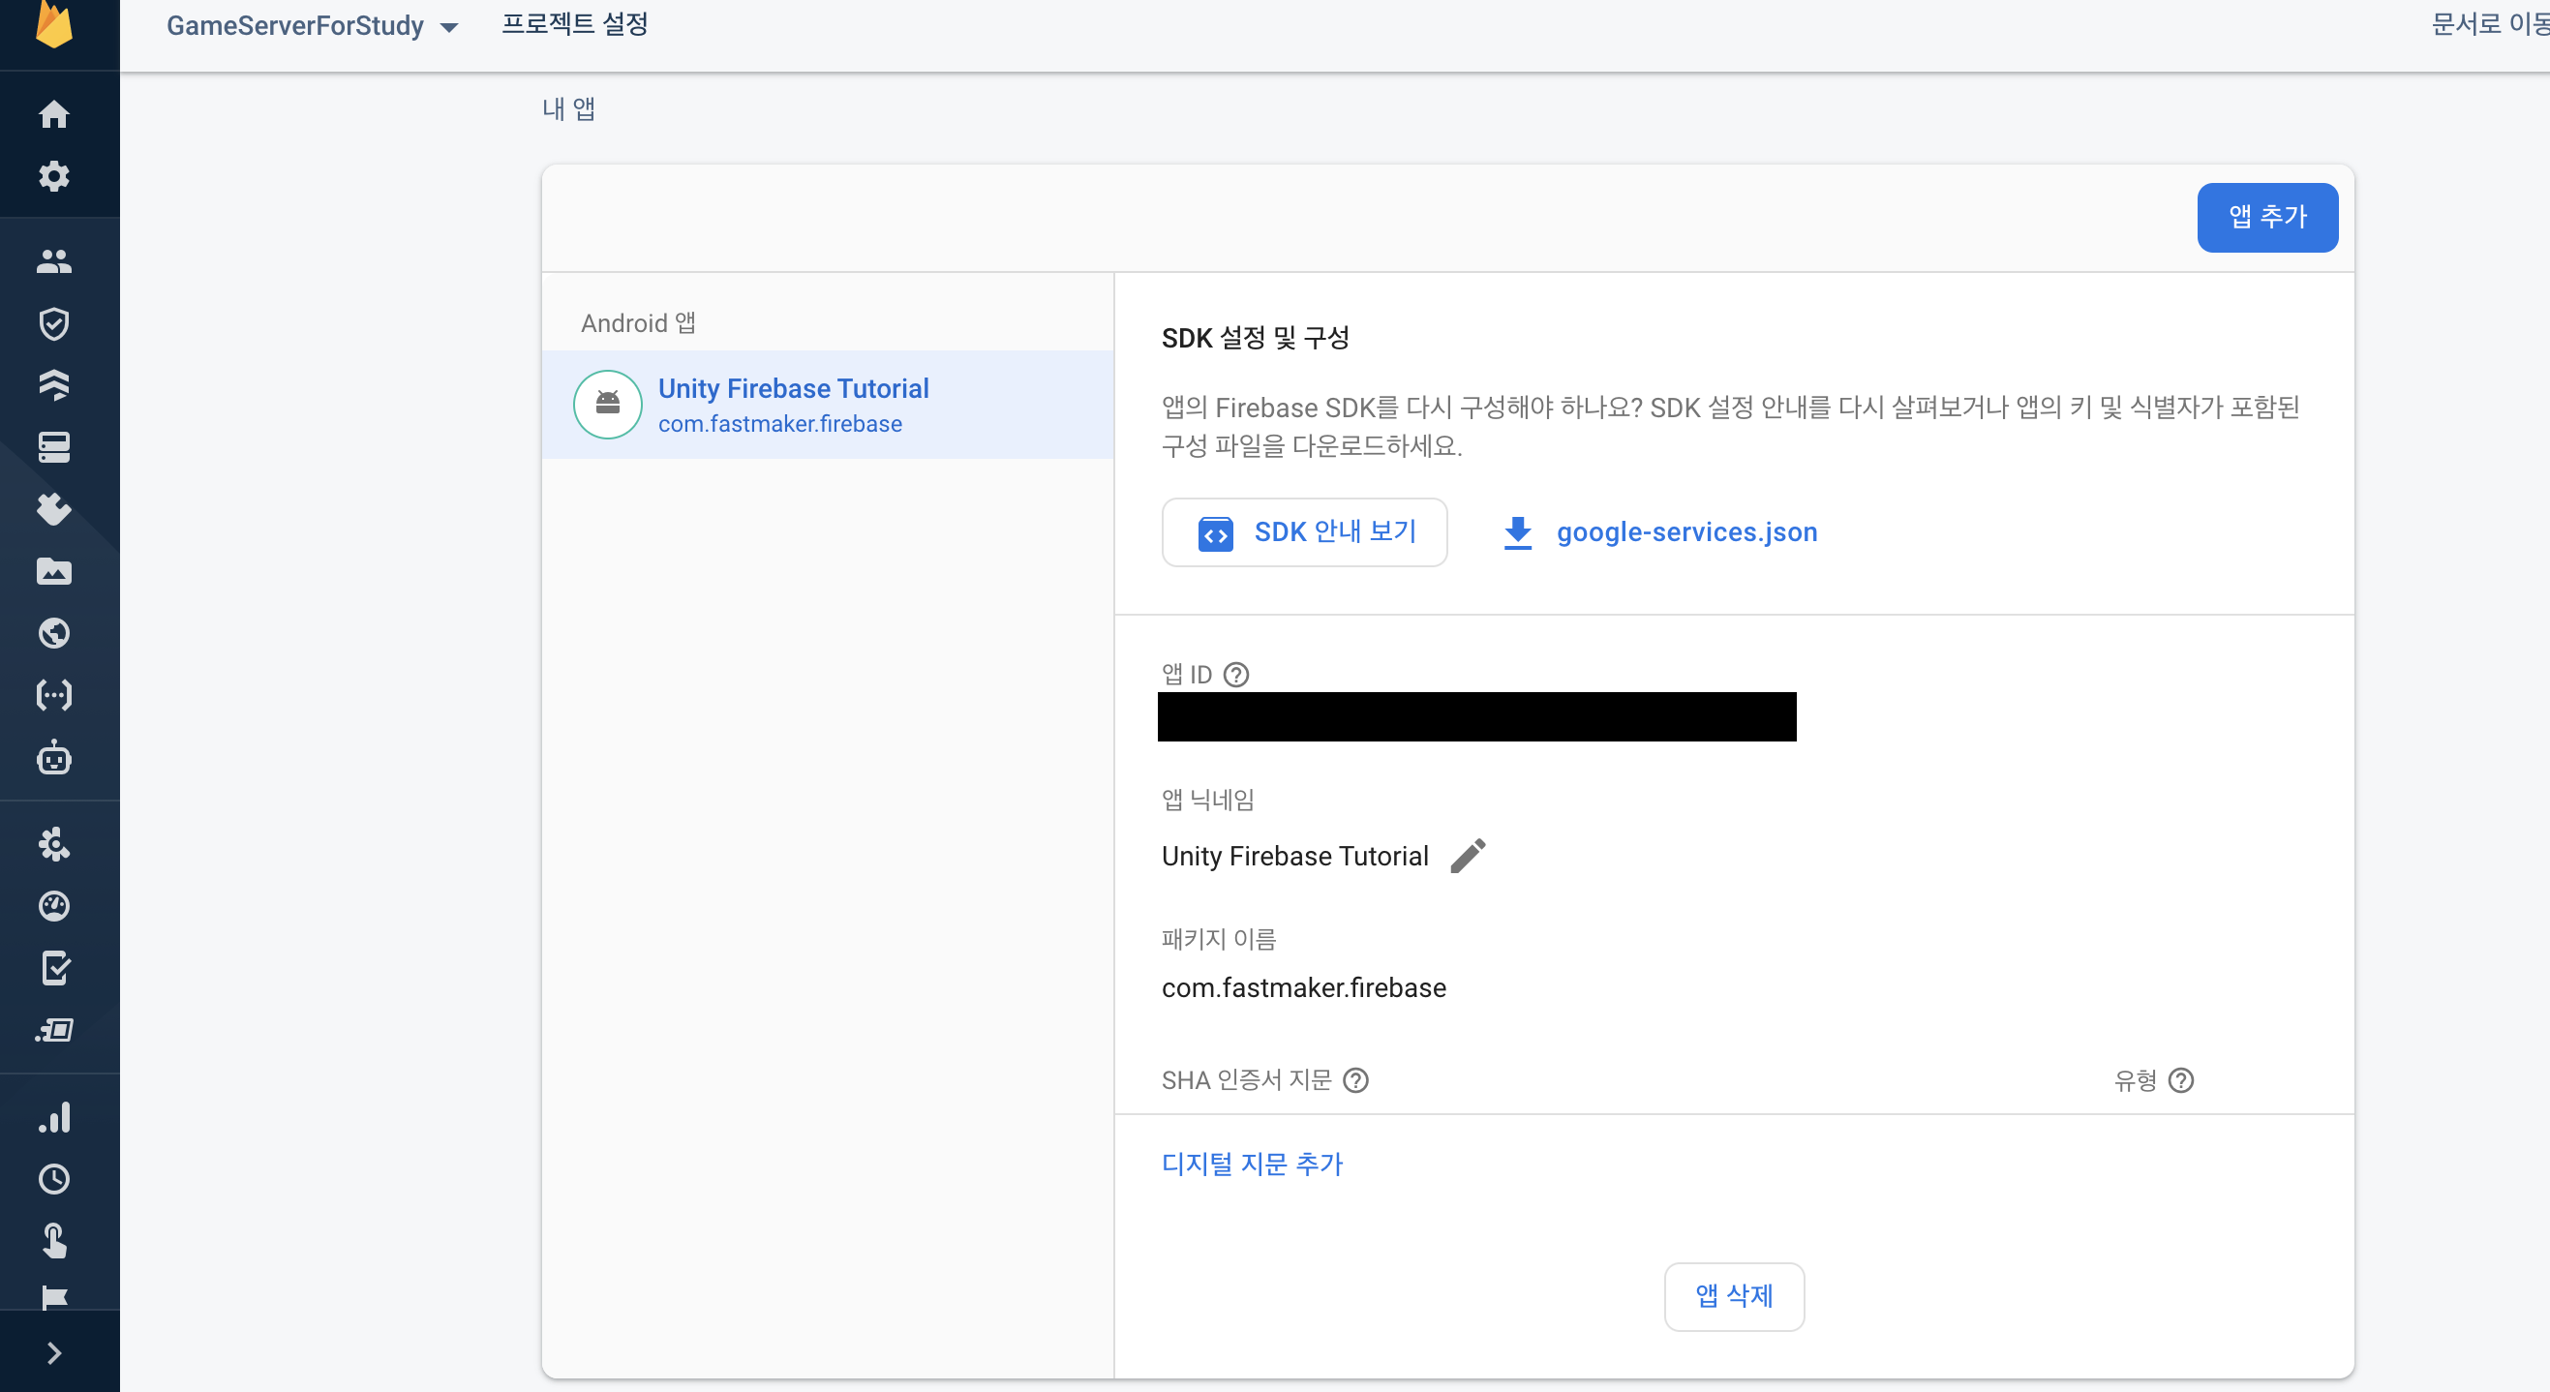
Task: Open Authentication users icon in sidebar
Action: pos(53,261)
